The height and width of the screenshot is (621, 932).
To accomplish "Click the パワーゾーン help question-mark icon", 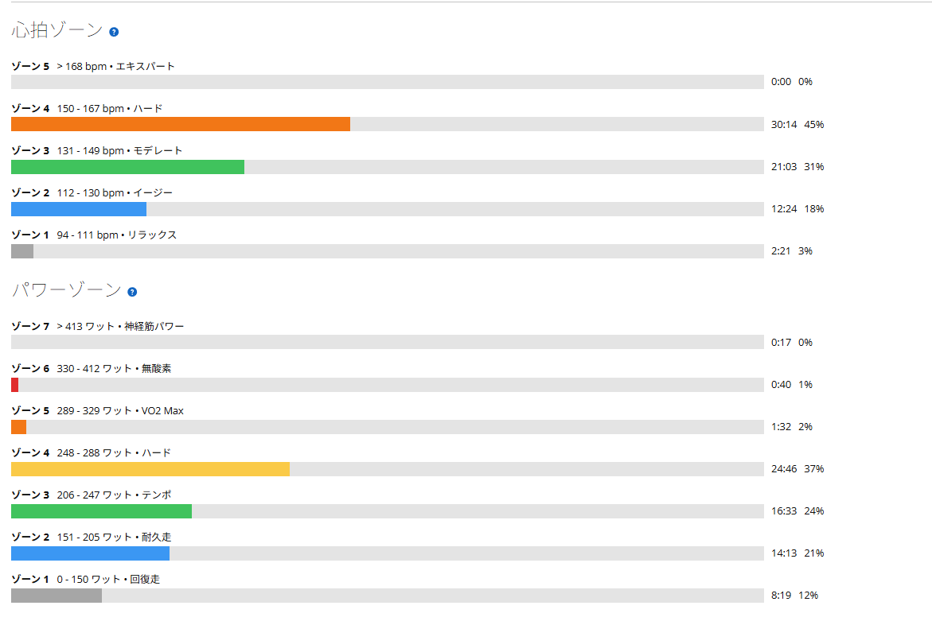I will click(x=132, y=292).
